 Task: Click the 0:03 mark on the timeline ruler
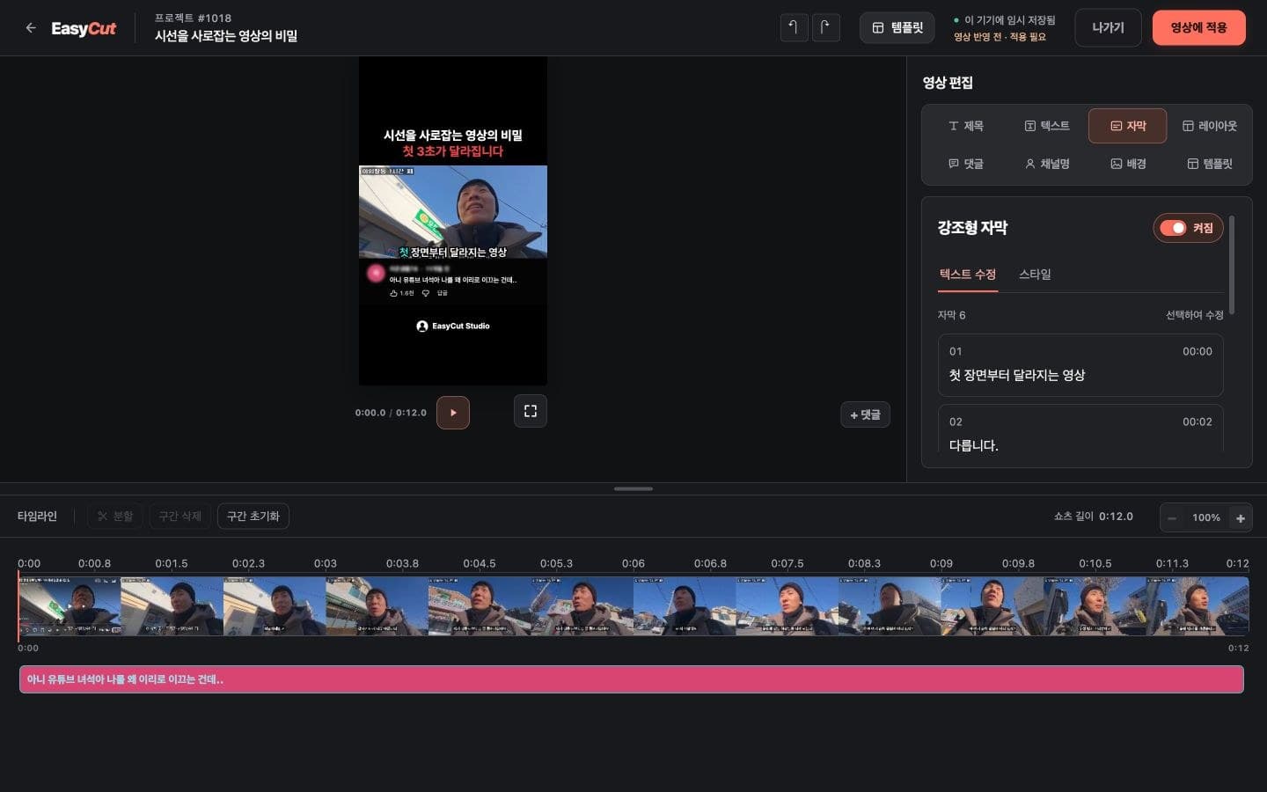coord(326,563)
